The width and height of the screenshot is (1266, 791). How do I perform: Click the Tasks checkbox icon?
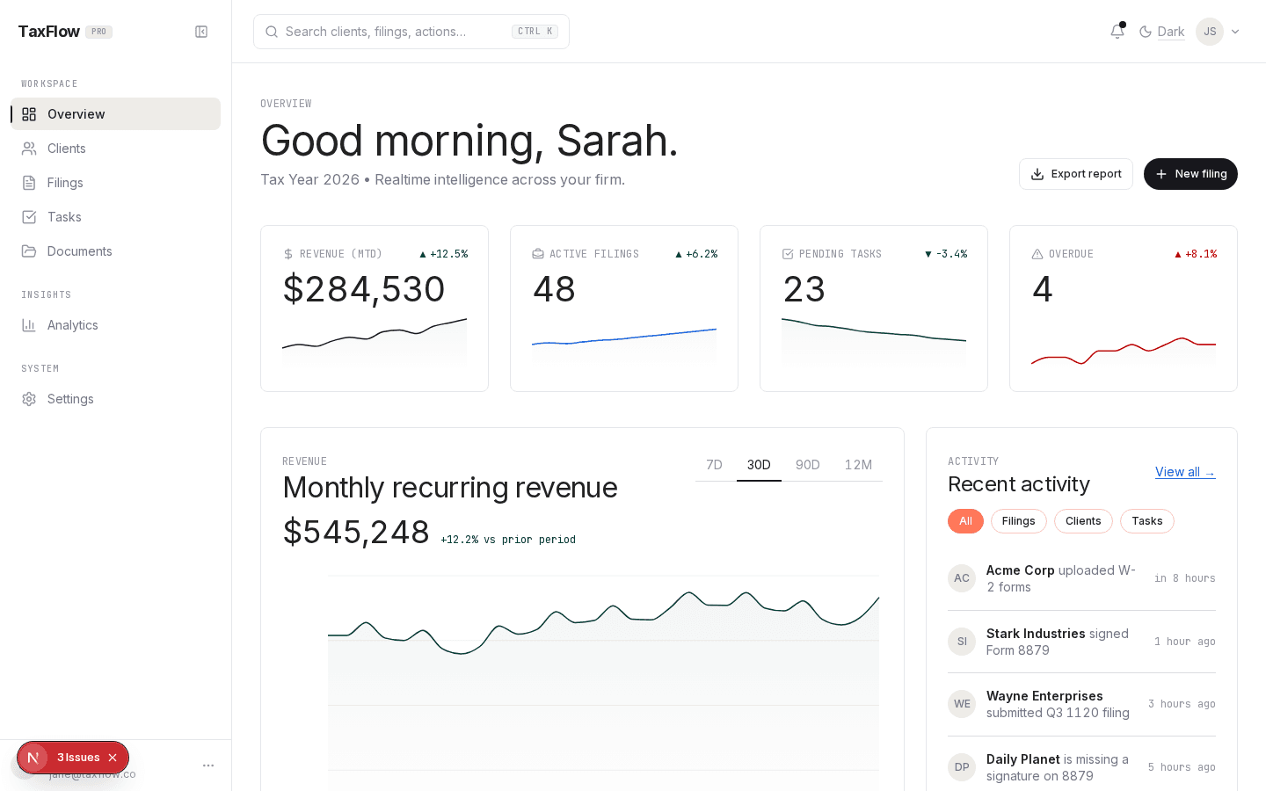pos(29,217)
